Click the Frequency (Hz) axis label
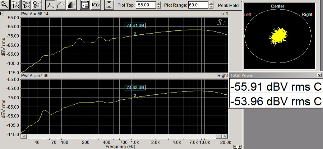323x149 pixels. (120, 147)
